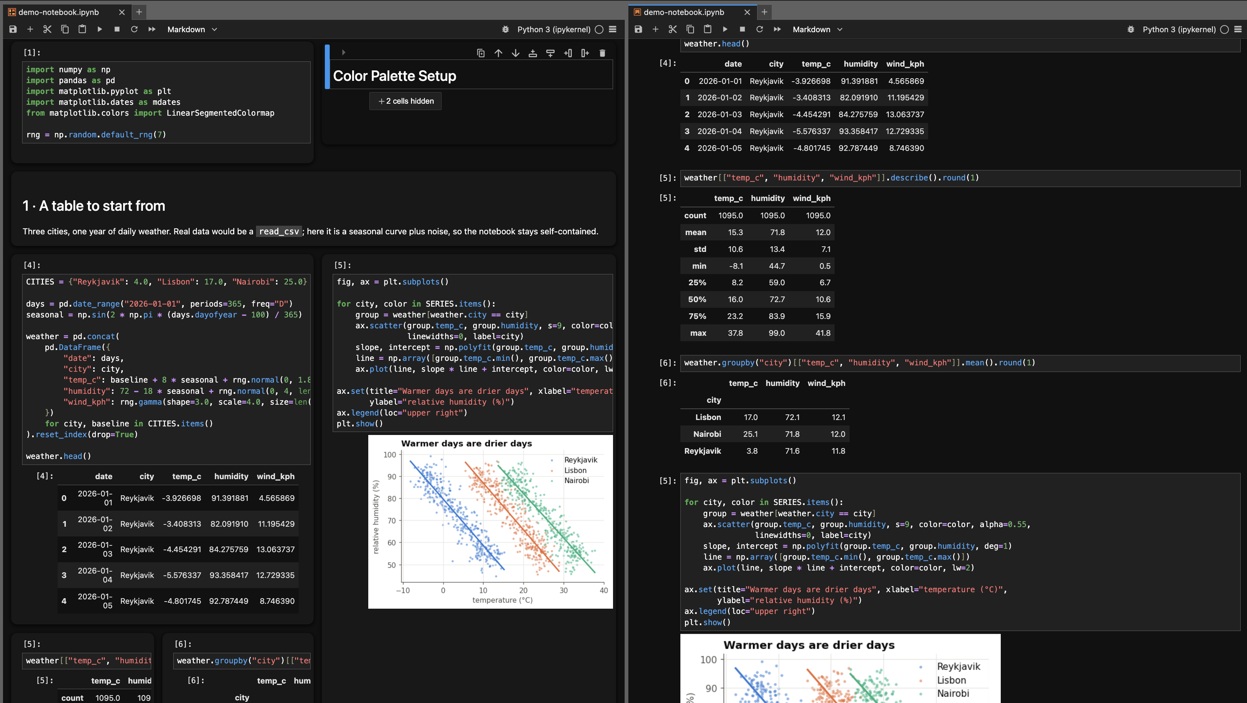Insert a cell below Color Palette Setup
1247x703 pixels.
[551, 53]
